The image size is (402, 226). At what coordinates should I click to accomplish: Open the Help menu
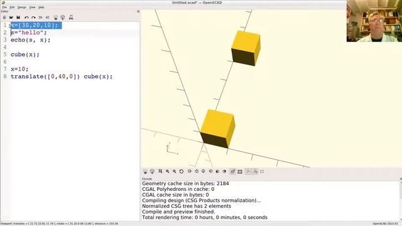tap(41, 8)
